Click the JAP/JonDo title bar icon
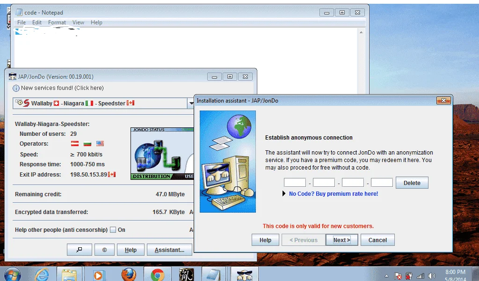 [x=13, y=76]
